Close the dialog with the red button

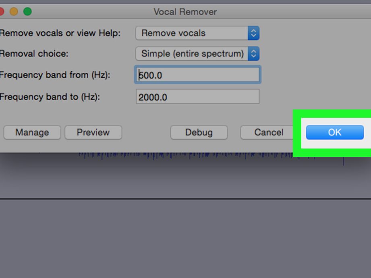pos(1,12)
